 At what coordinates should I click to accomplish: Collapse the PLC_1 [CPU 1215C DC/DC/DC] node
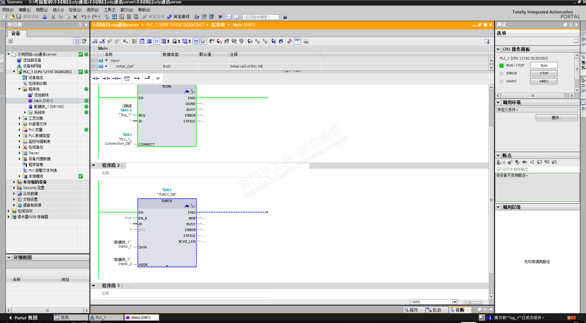pos(14,72)
